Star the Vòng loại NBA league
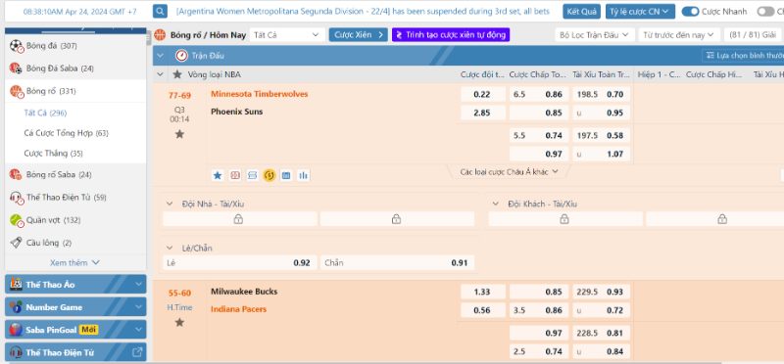 click(177, 74)
